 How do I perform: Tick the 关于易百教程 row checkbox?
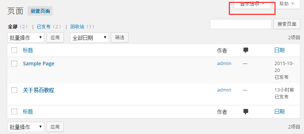point(14,90)
